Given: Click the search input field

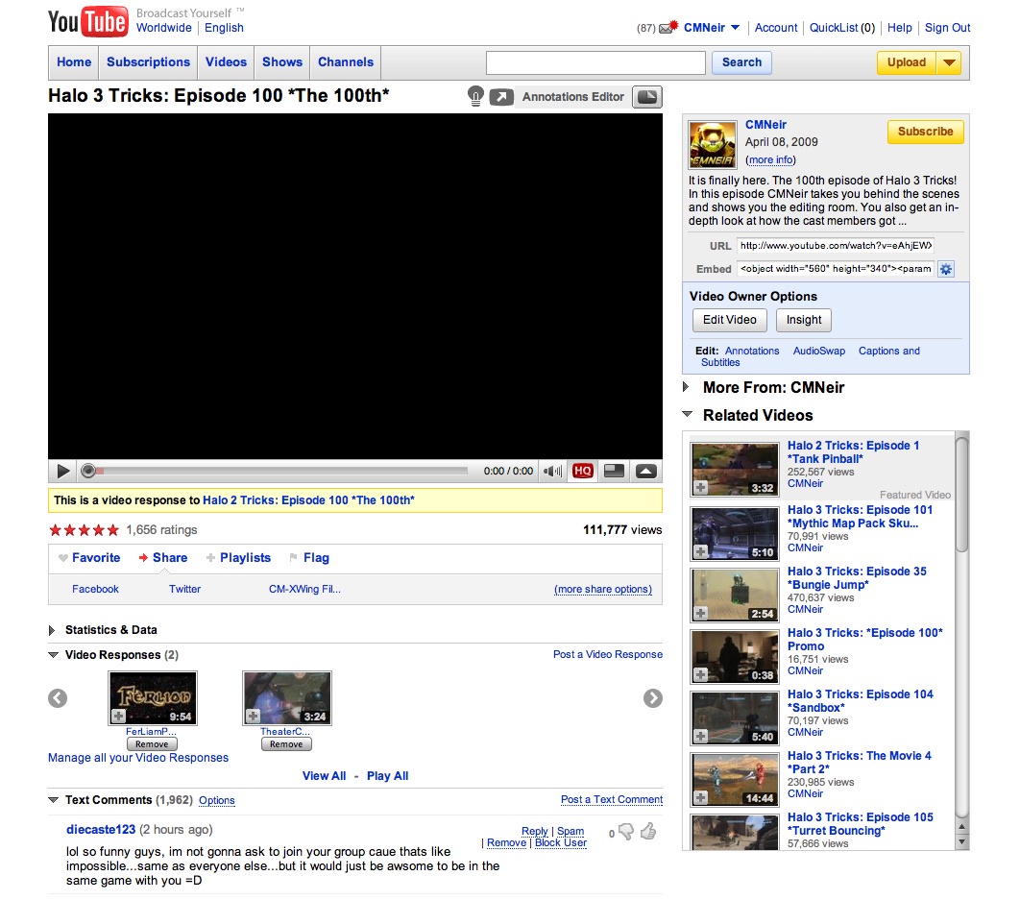Looking at the screenshot, I should point(595,62).
